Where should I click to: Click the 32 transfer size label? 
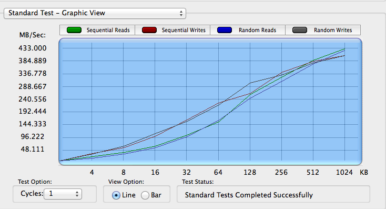(x=187, y=172)
